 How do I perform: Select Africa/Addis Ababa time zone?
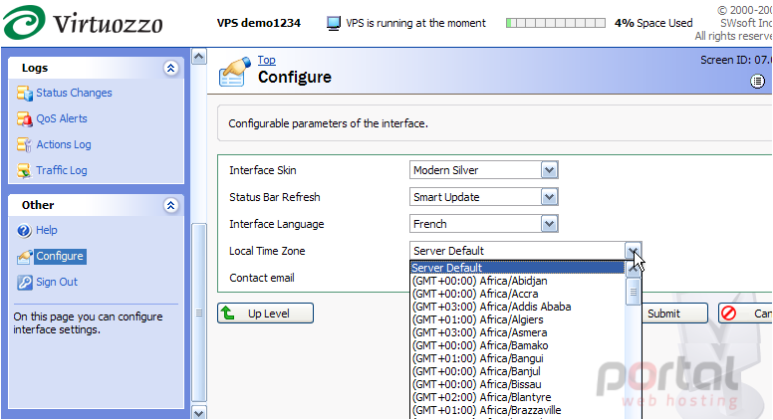[x=518, y=307]
